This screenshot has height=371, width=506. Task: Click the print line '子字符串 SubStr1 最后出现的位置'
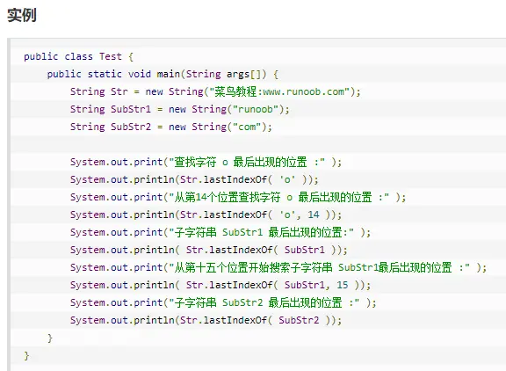pyautogui.click(x=220, y=232)
